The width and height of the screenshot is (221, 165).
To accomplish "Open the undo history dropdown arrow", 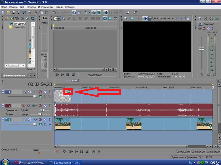I will click(x=59, y=12).
